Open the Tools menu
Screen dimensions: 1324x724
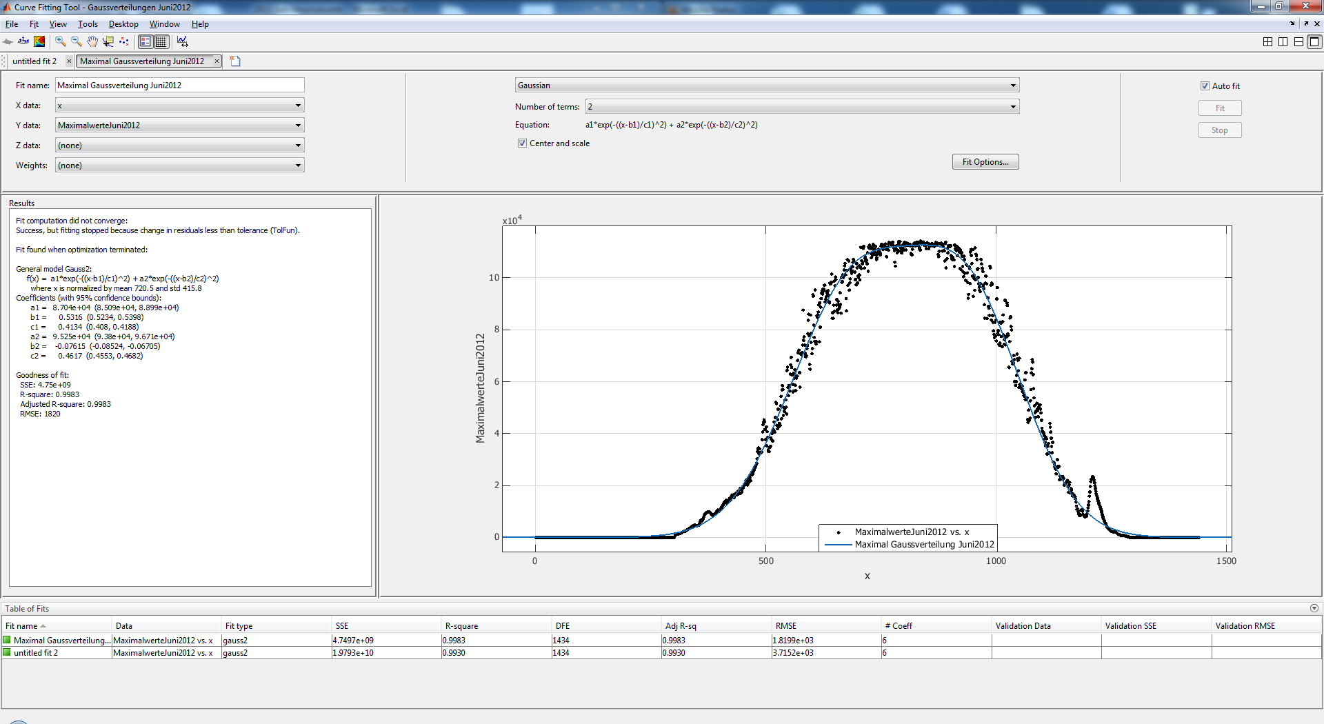pyautogui.click(x=88, y=24)
